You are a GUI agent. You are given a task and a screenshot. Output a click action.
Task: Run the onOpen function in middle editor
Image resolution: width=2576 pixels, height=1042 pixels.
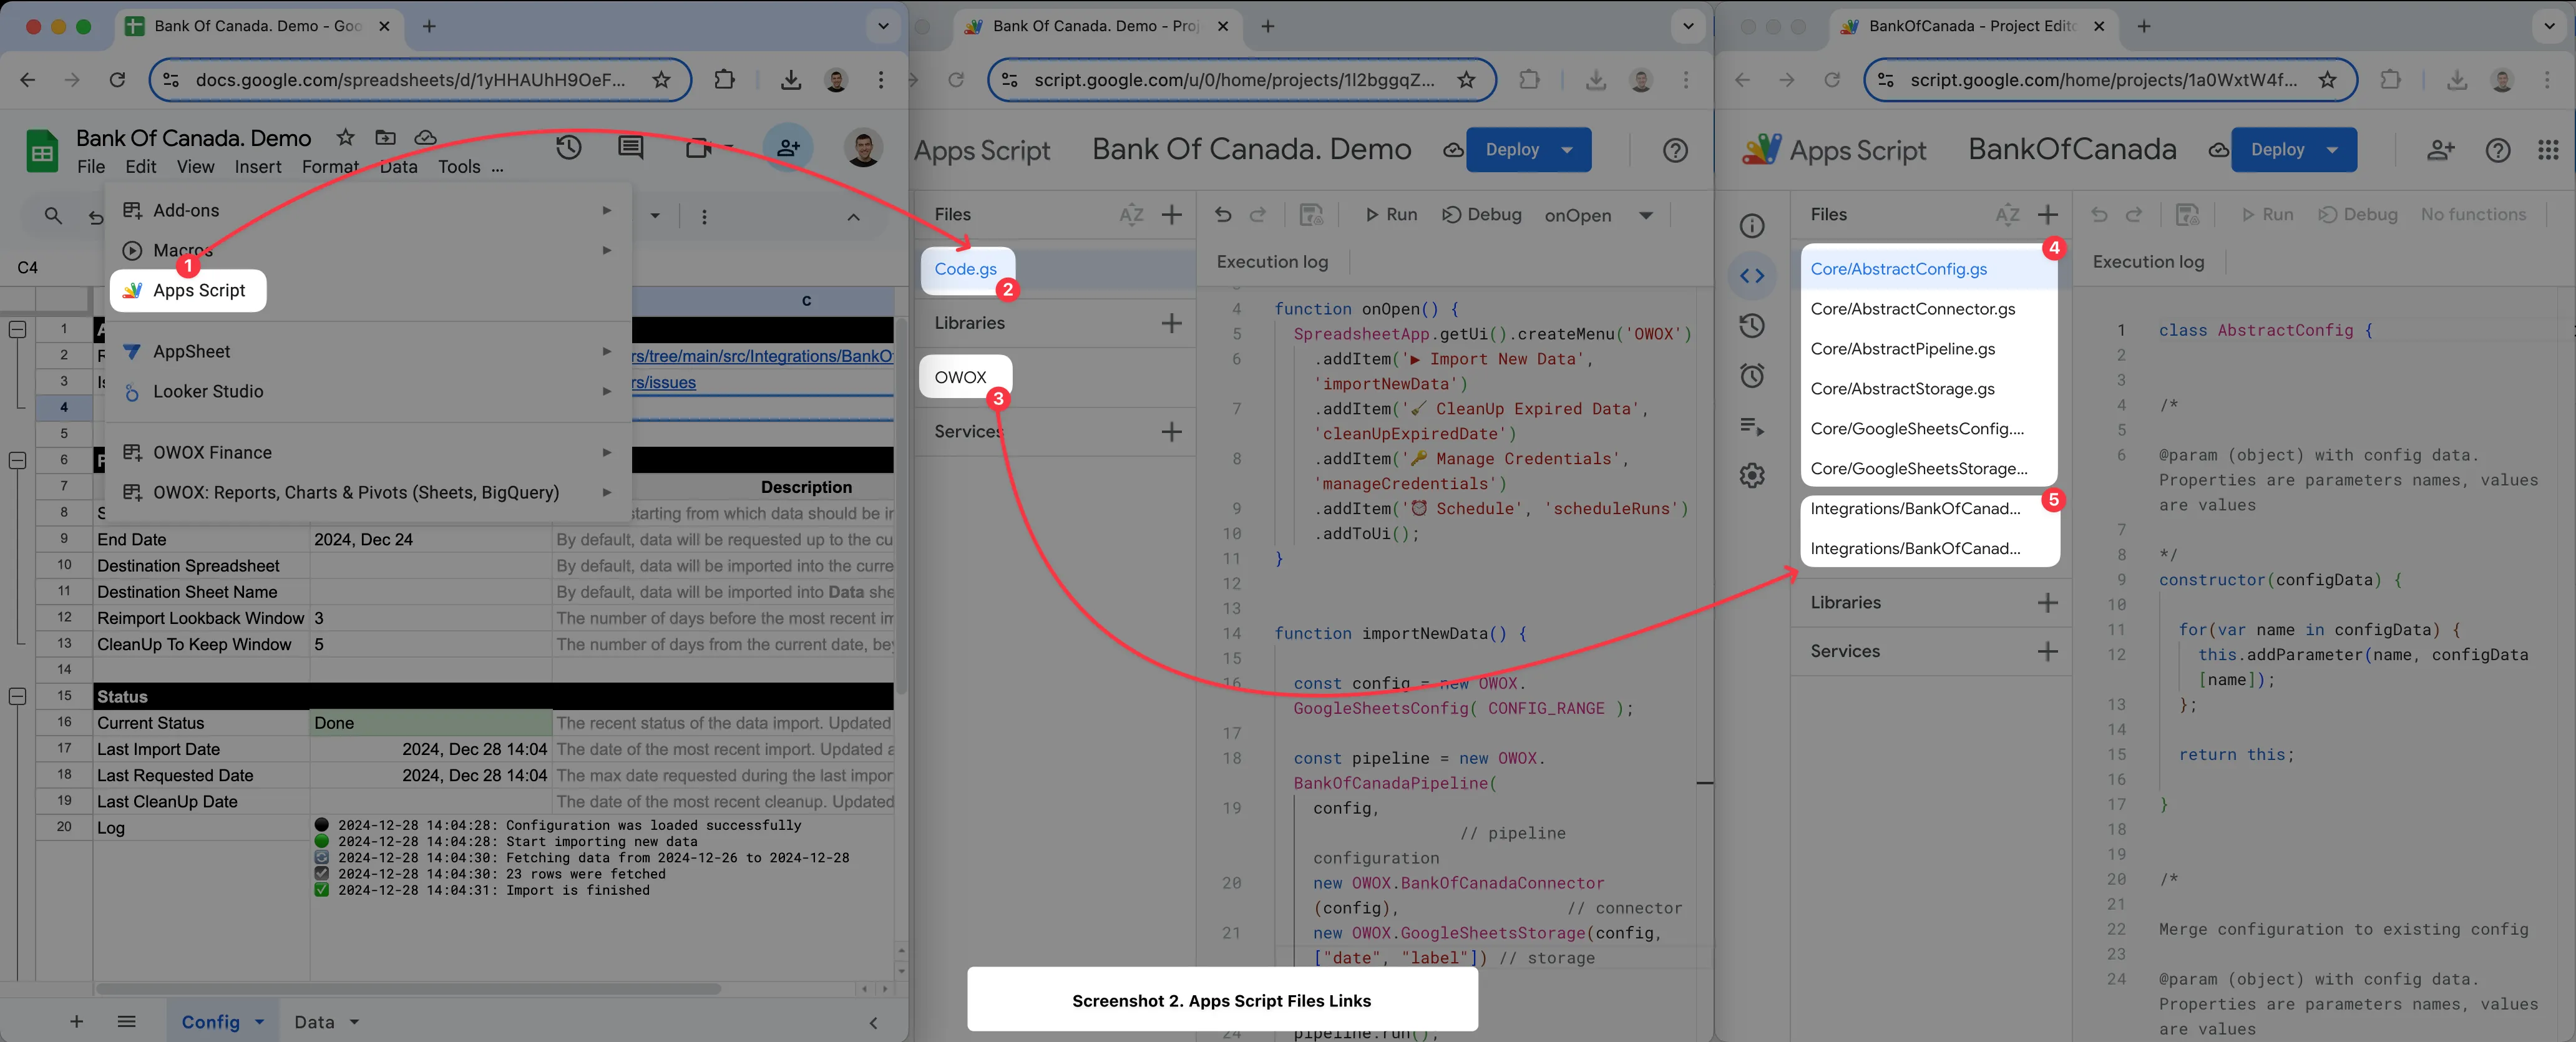[1391, 214]
